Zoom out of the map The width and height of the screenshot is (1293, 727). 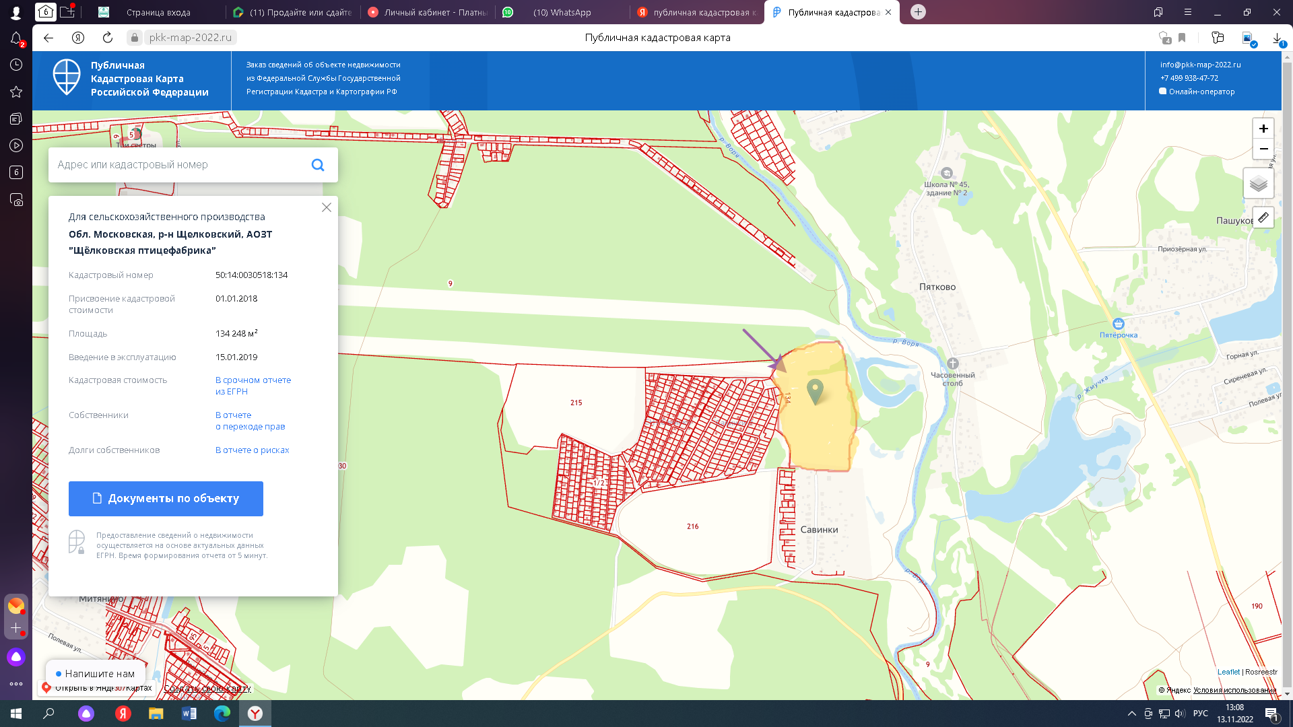[x=1263, y=149]
